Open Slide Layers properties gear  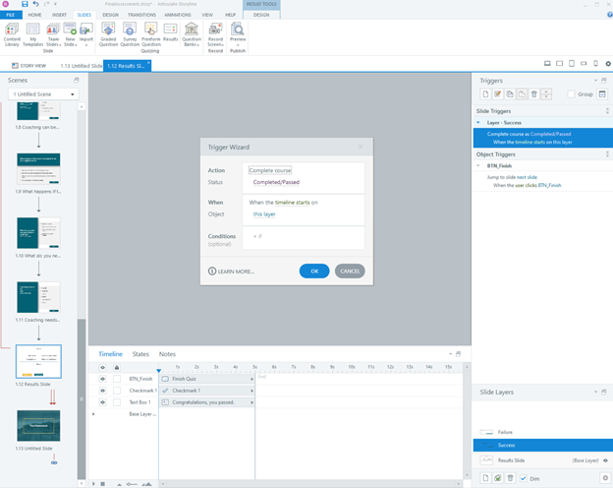(x=604, y=477)
